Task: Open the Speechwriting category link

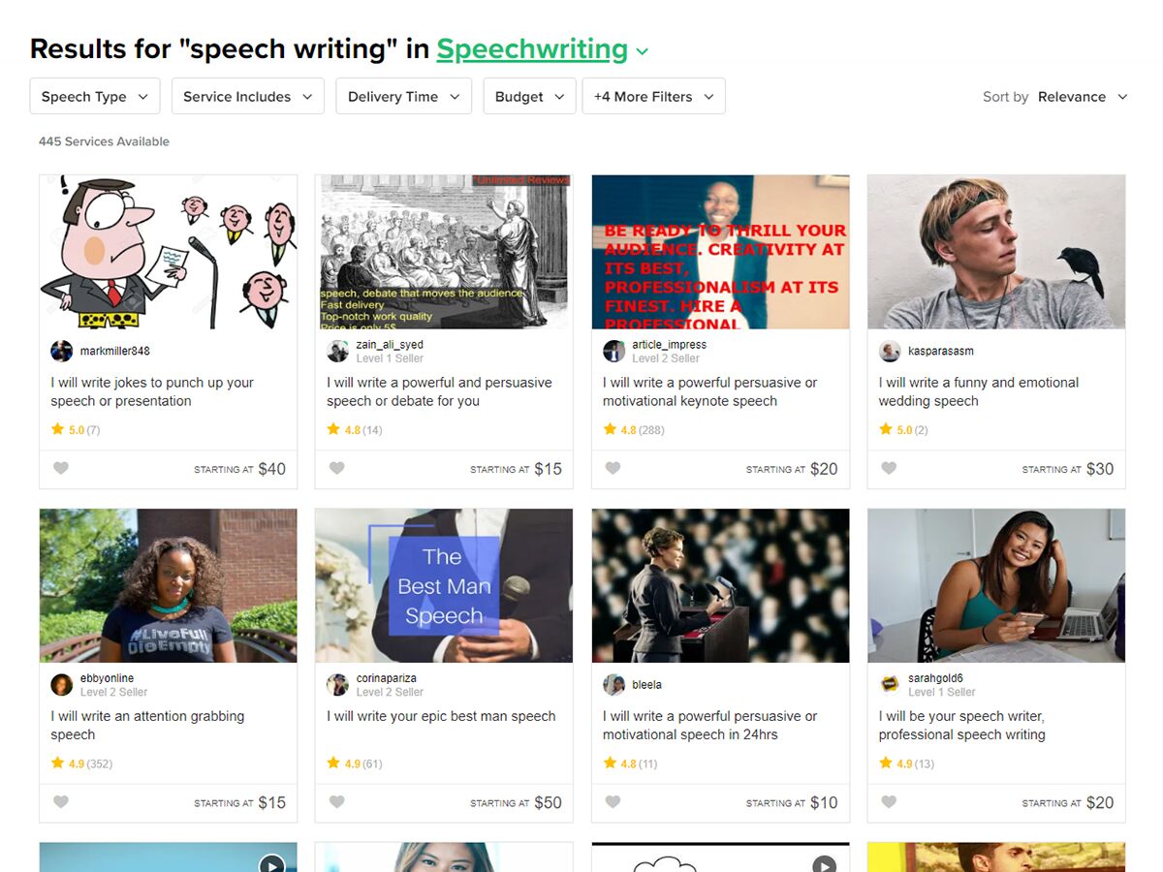Action: tap(532, 49)
